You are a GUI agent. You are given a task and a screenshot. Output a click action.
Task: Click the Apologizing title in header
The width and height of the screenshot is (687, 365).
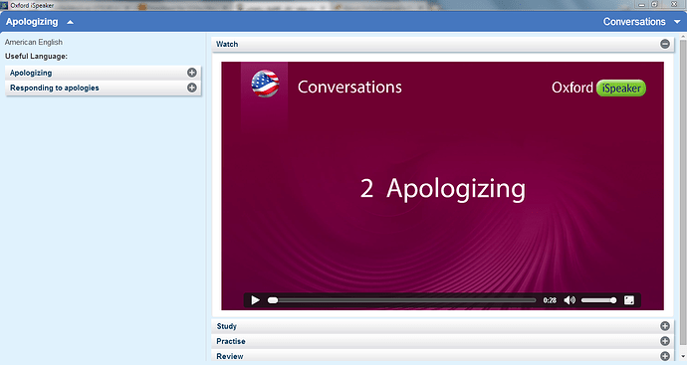pos(32,22)
